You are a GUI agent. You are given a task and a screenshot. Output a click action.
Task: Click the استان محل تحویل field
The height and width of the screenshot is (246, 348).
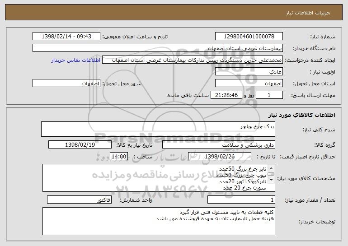pyautogui.click(x=249, y=84)
